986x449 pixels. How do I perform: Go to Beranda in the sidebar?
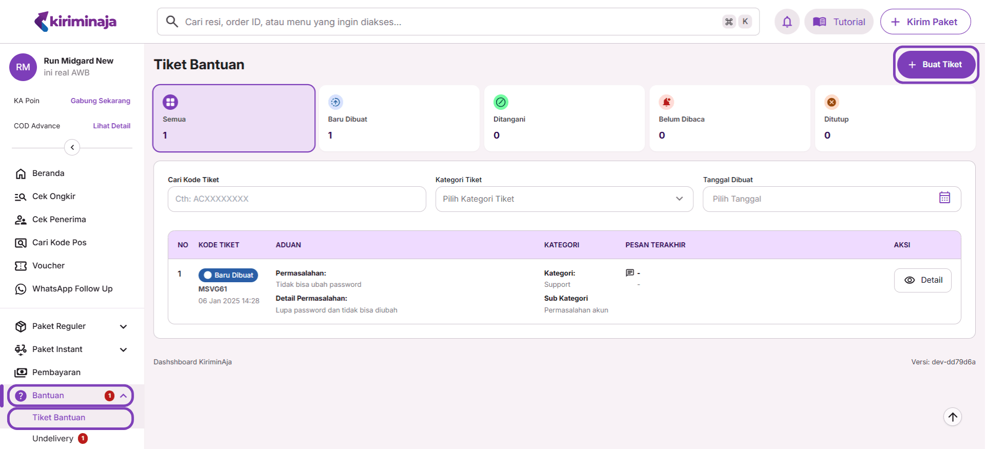point(48,173)
